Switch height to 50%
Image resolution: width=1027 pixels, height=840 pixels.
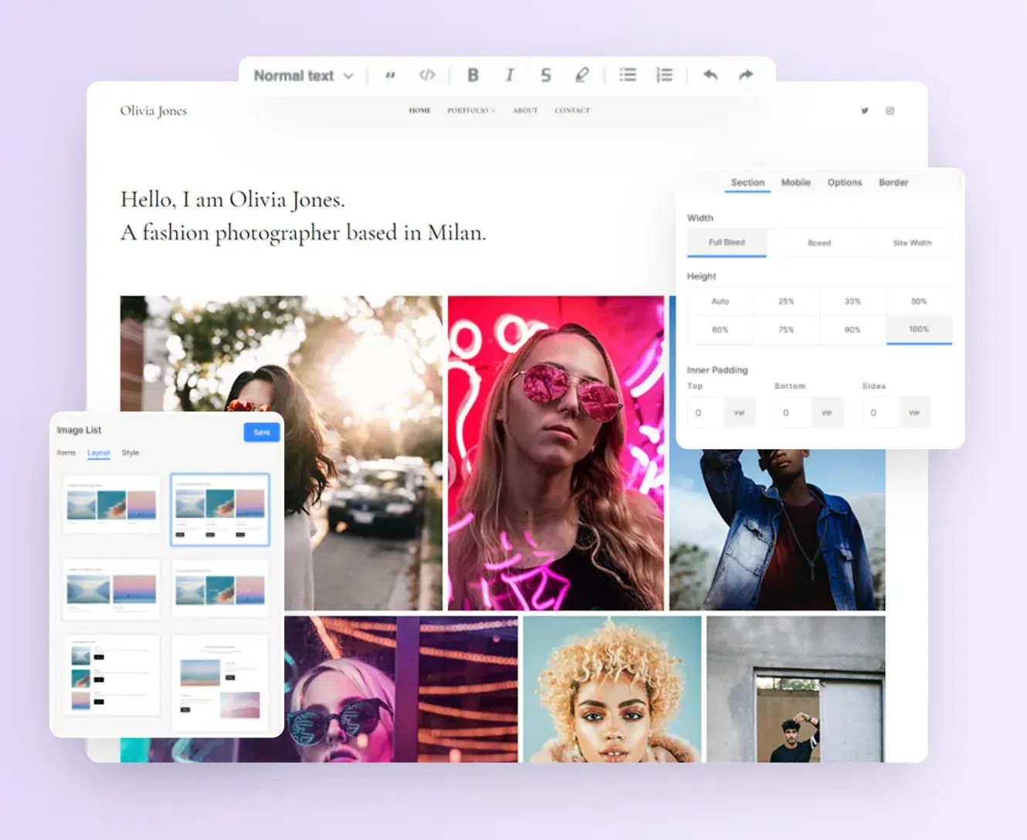(x=919, y=301)
